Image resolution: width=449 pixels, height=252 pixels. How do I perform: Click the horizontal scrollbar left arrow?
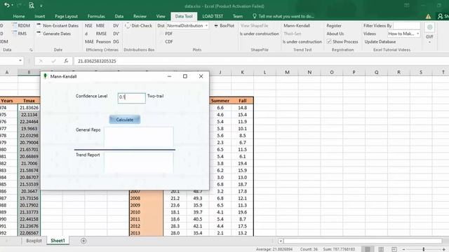coord(281,241)
